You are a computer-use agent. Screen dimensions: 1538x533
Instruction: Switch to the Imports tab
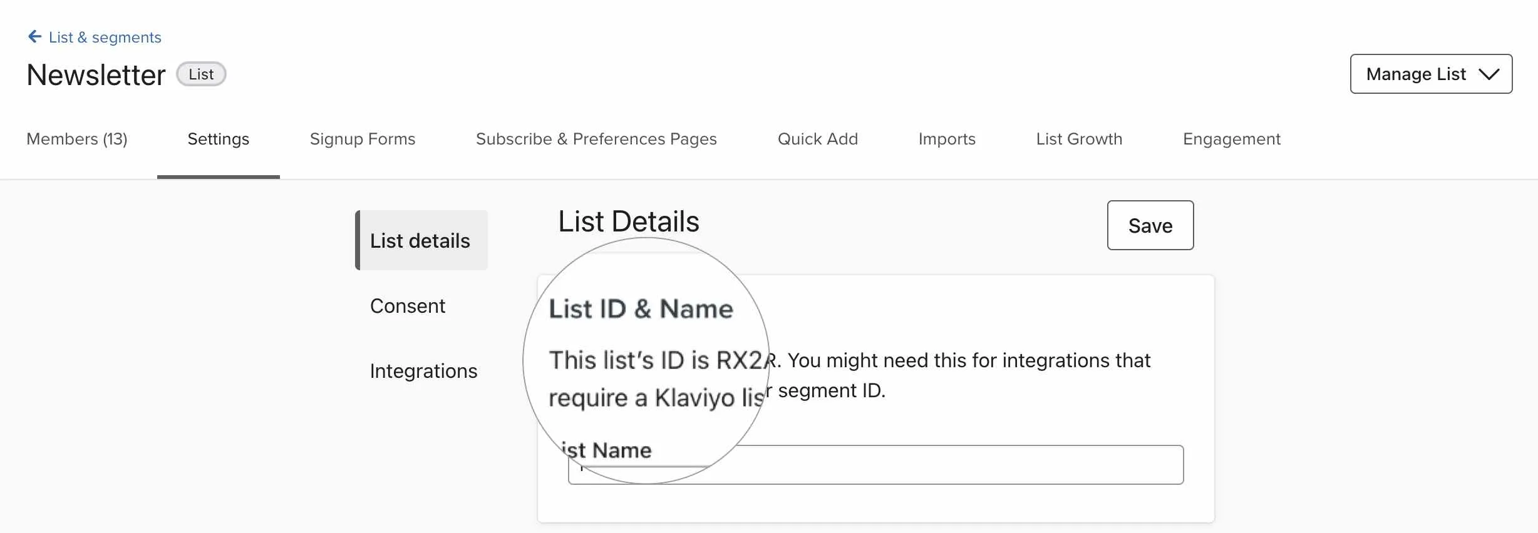[946, 139]
